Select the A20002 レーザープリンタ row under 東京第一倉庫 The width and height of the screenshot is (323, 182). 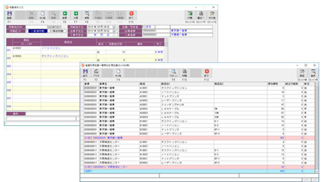pyautogui.click(x=199, y=100)
